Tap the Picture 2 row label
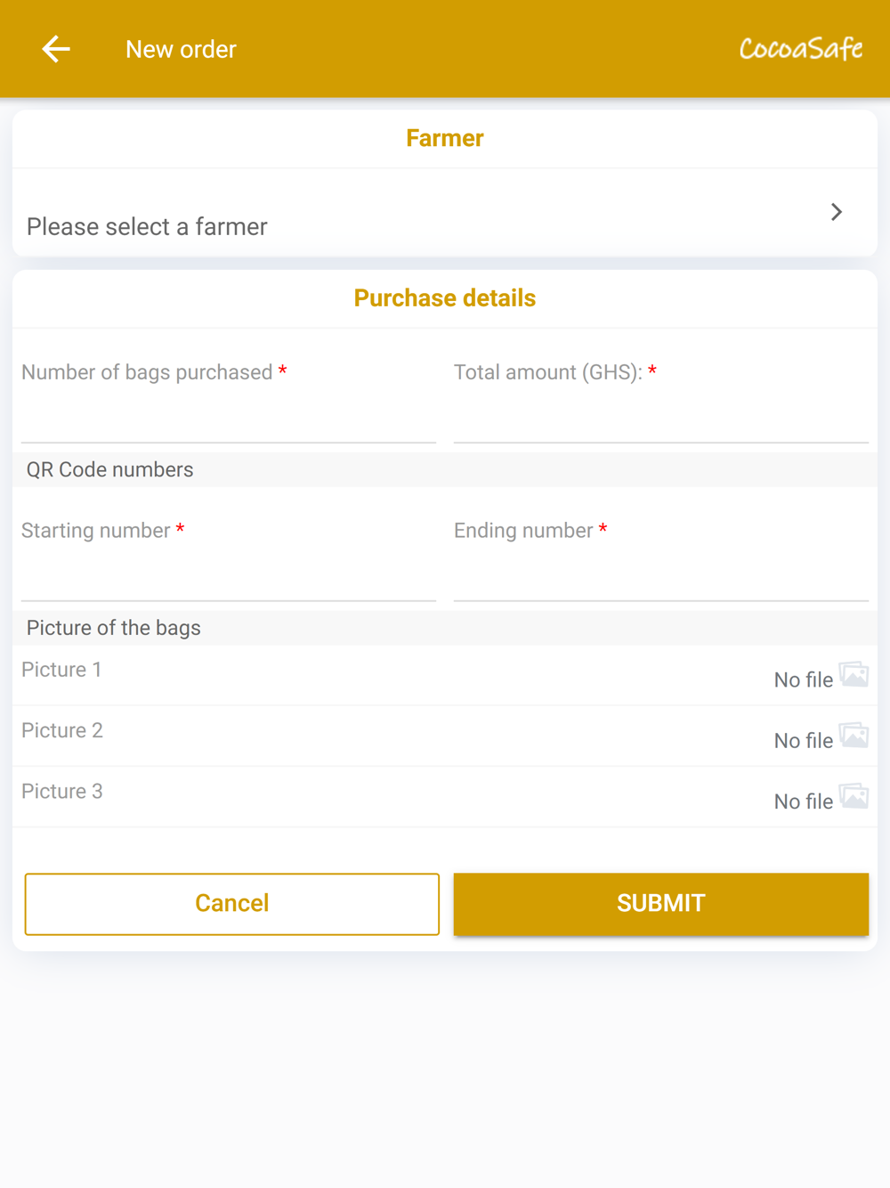 click(62, 730)
